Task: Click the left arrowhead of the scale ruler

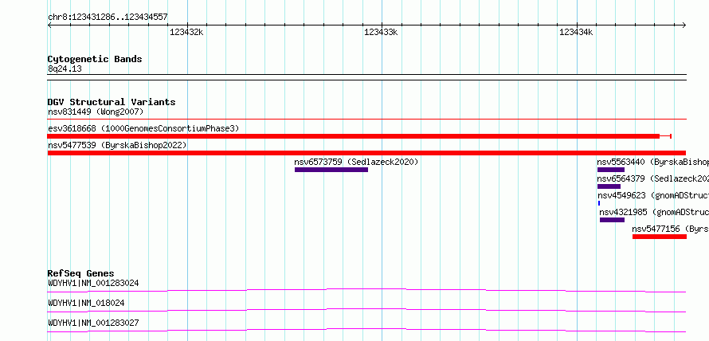Action: pos(49,25)
